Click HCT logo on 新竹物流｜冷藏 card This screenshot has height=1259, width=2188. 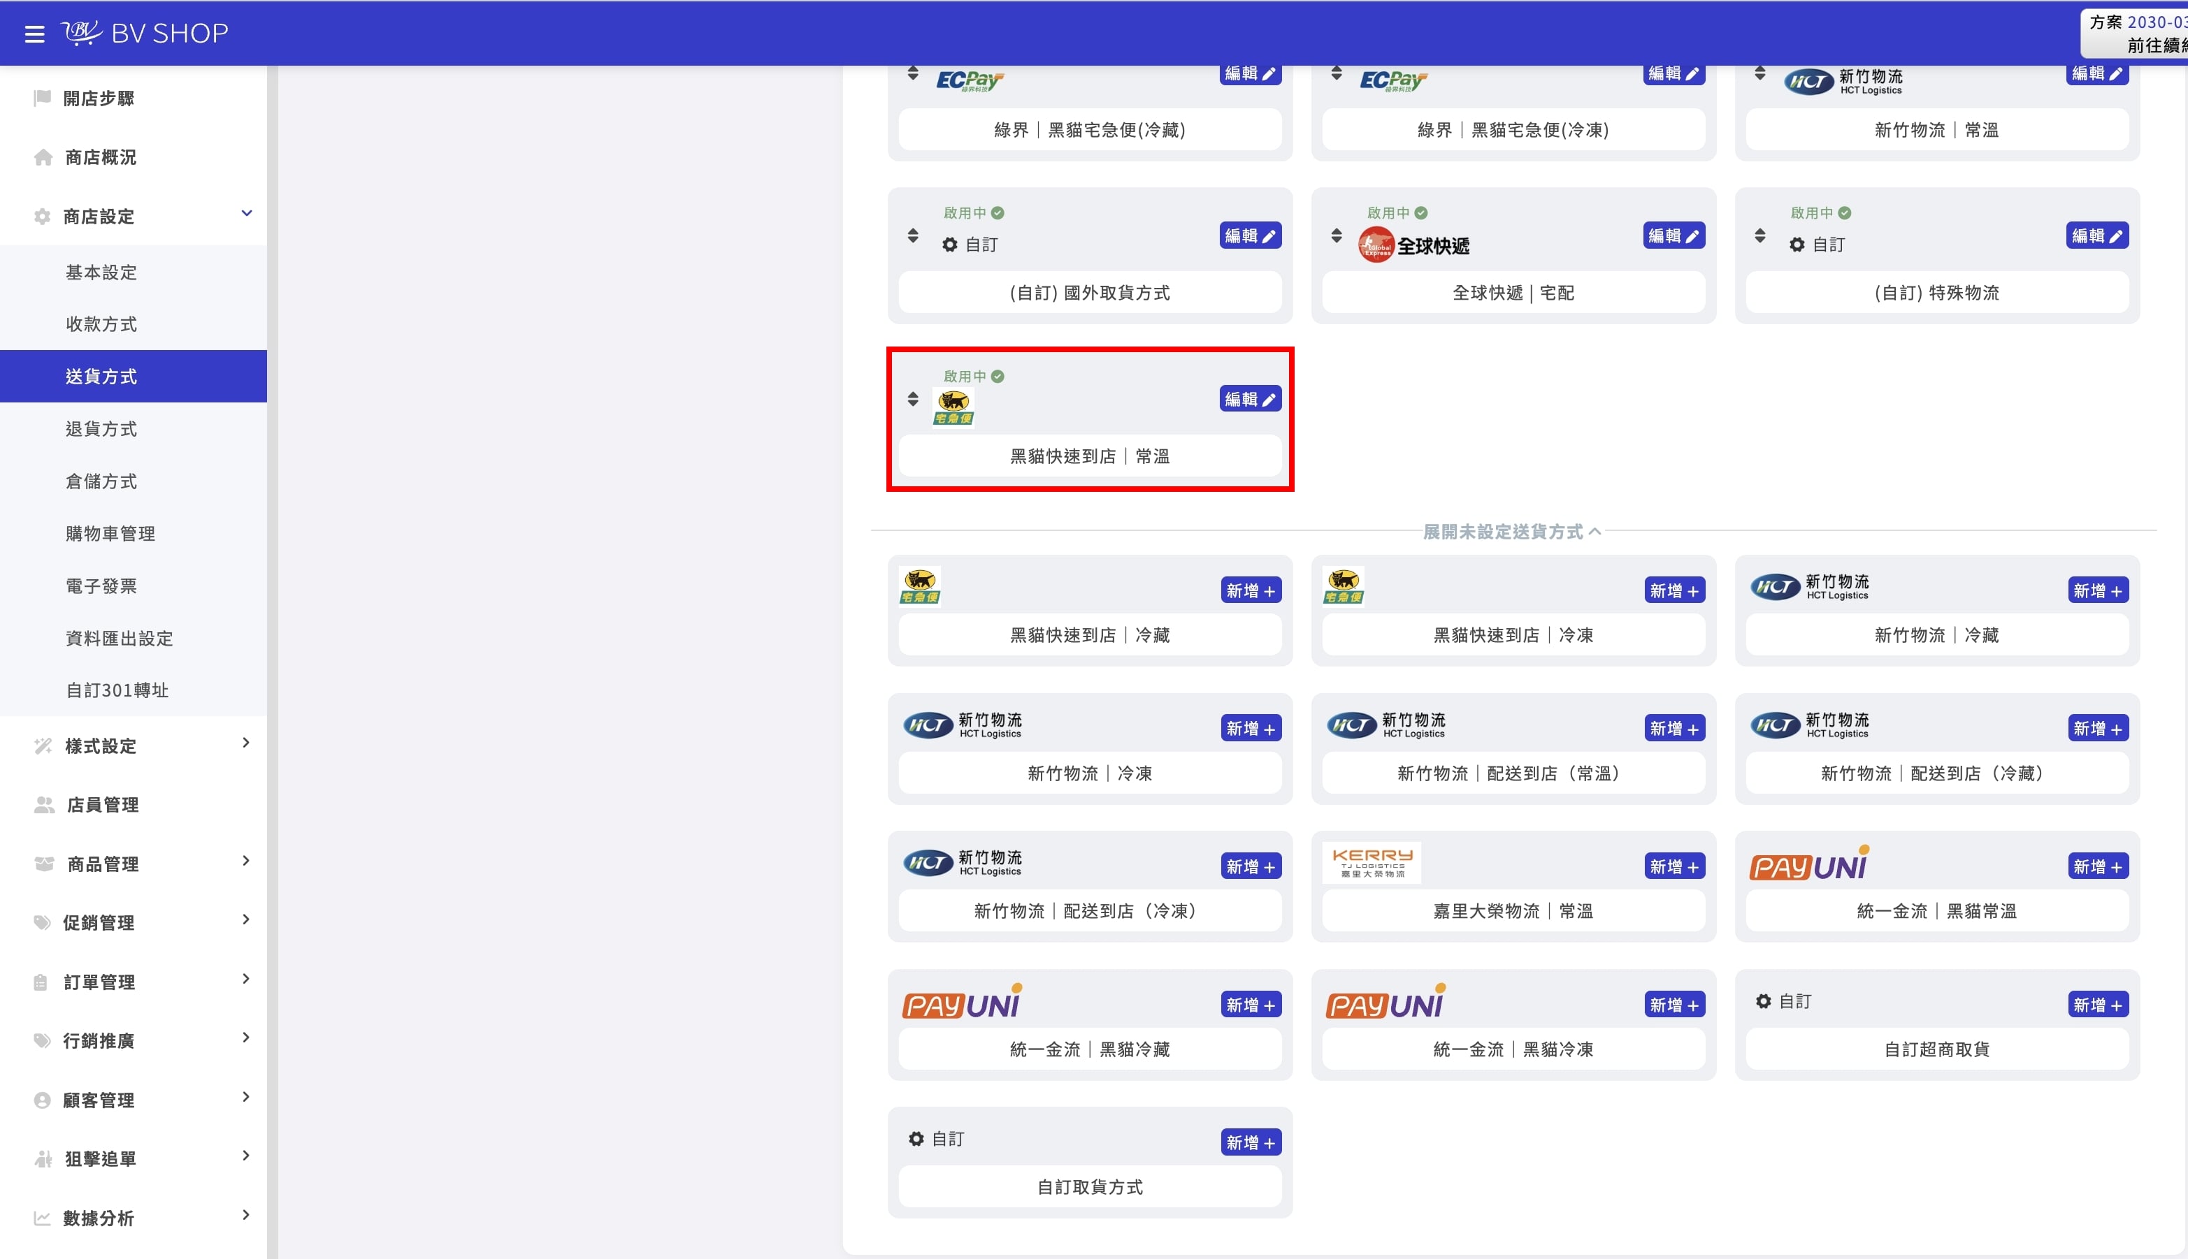tap(1810, 587)
